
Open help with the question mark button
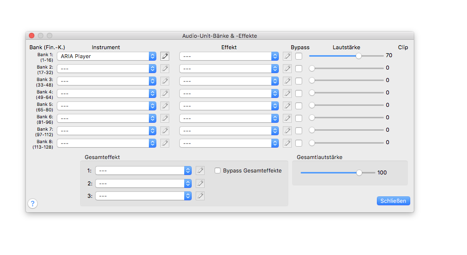click(33, 204)
